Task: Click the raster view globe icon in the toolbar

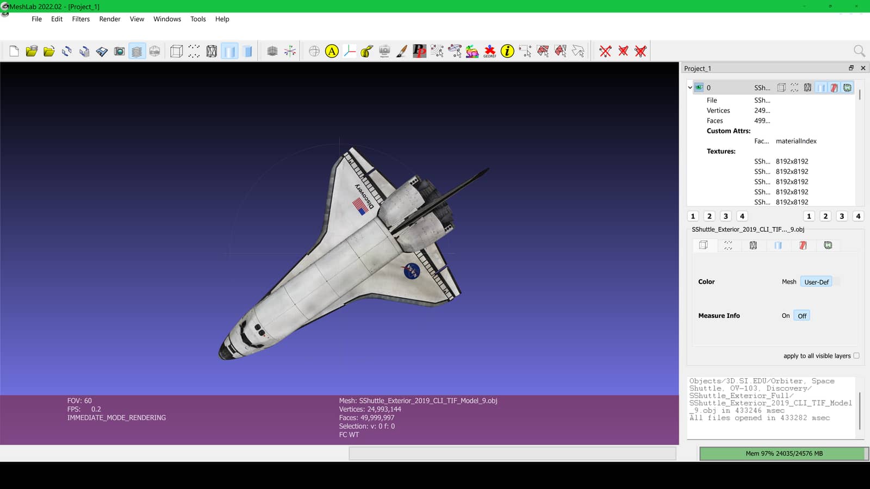Action: click(x=154, y=51)
